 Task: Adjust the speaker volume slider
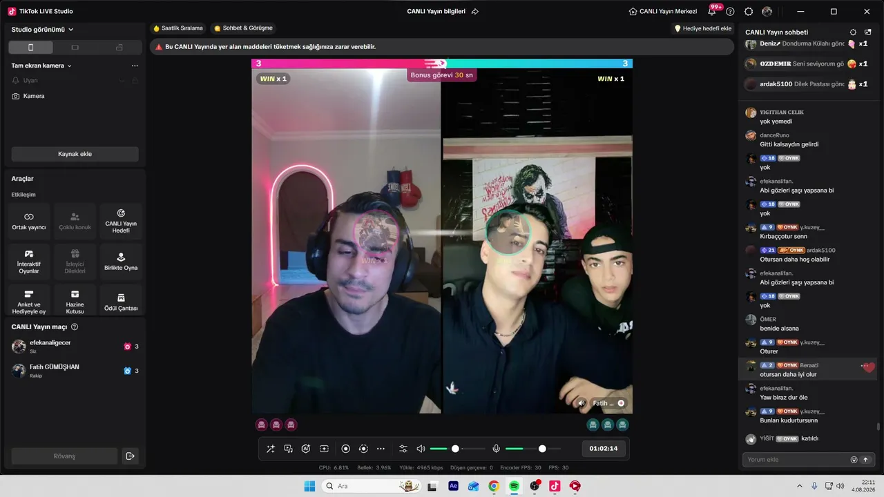pyautogui.click(x=457, y=449)
